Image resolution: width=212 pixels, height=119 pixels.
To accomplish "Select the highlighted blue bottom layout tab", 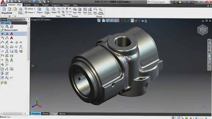I will (36, 114).
